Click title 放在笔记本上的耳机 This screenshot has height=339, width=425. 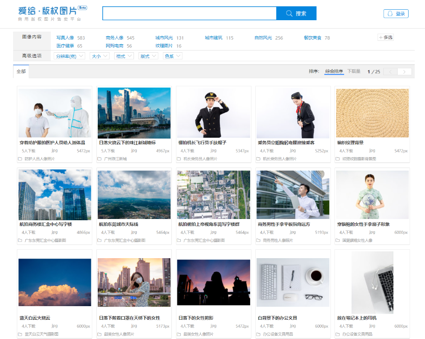357,318
